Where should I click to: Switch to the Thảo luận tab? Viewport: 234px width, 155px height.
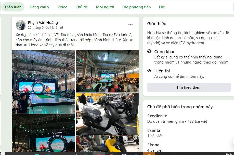[13, 7]
